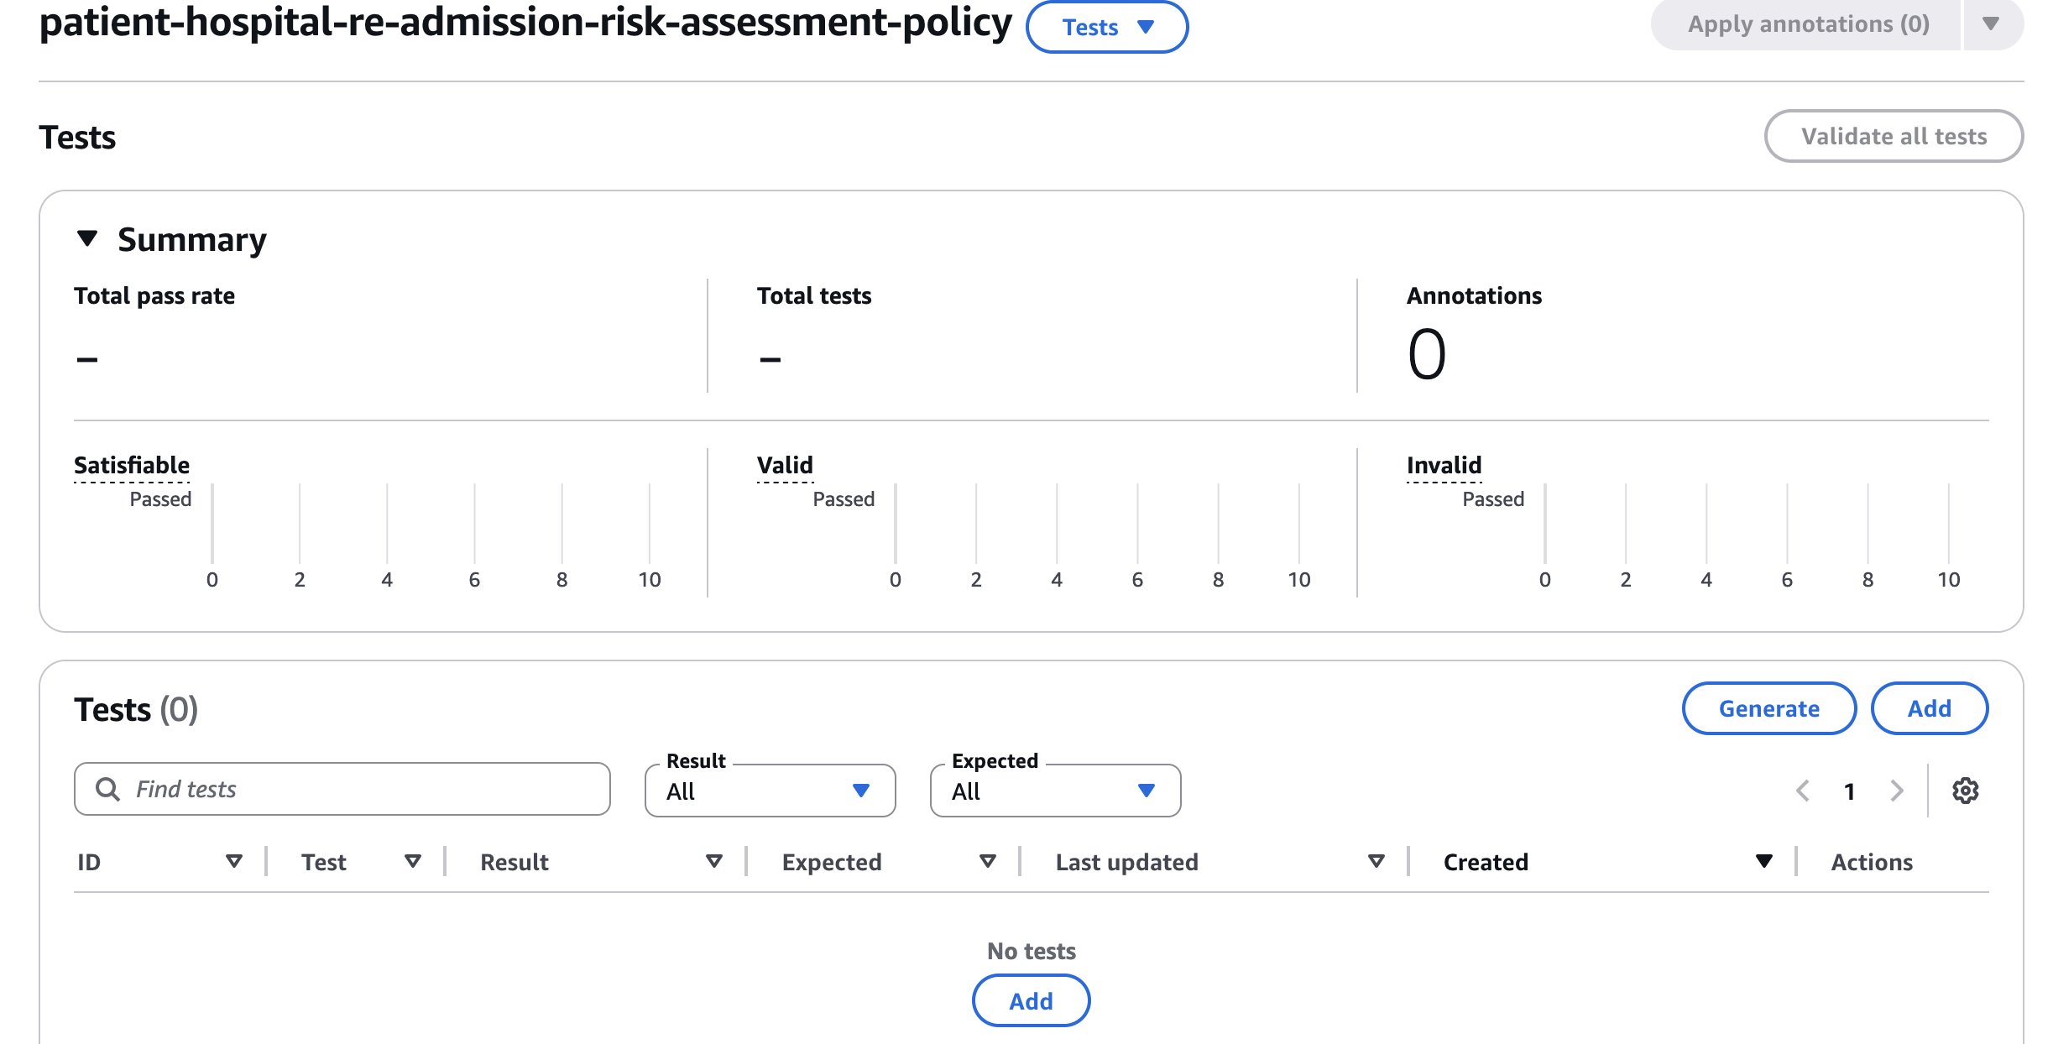The height and width of the screenshot is (1044, 2053).
Task: Click Validate all tests button
Action: coord(1893,136)
